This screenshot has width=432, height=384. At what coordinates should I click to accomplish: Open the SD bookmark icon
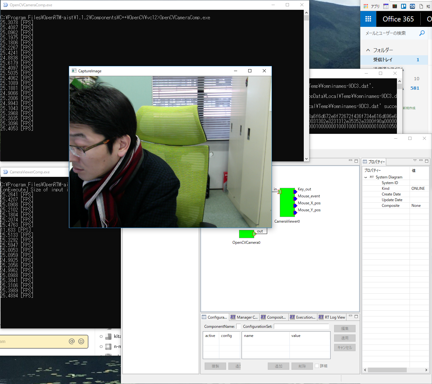click(x=412, y=6)
